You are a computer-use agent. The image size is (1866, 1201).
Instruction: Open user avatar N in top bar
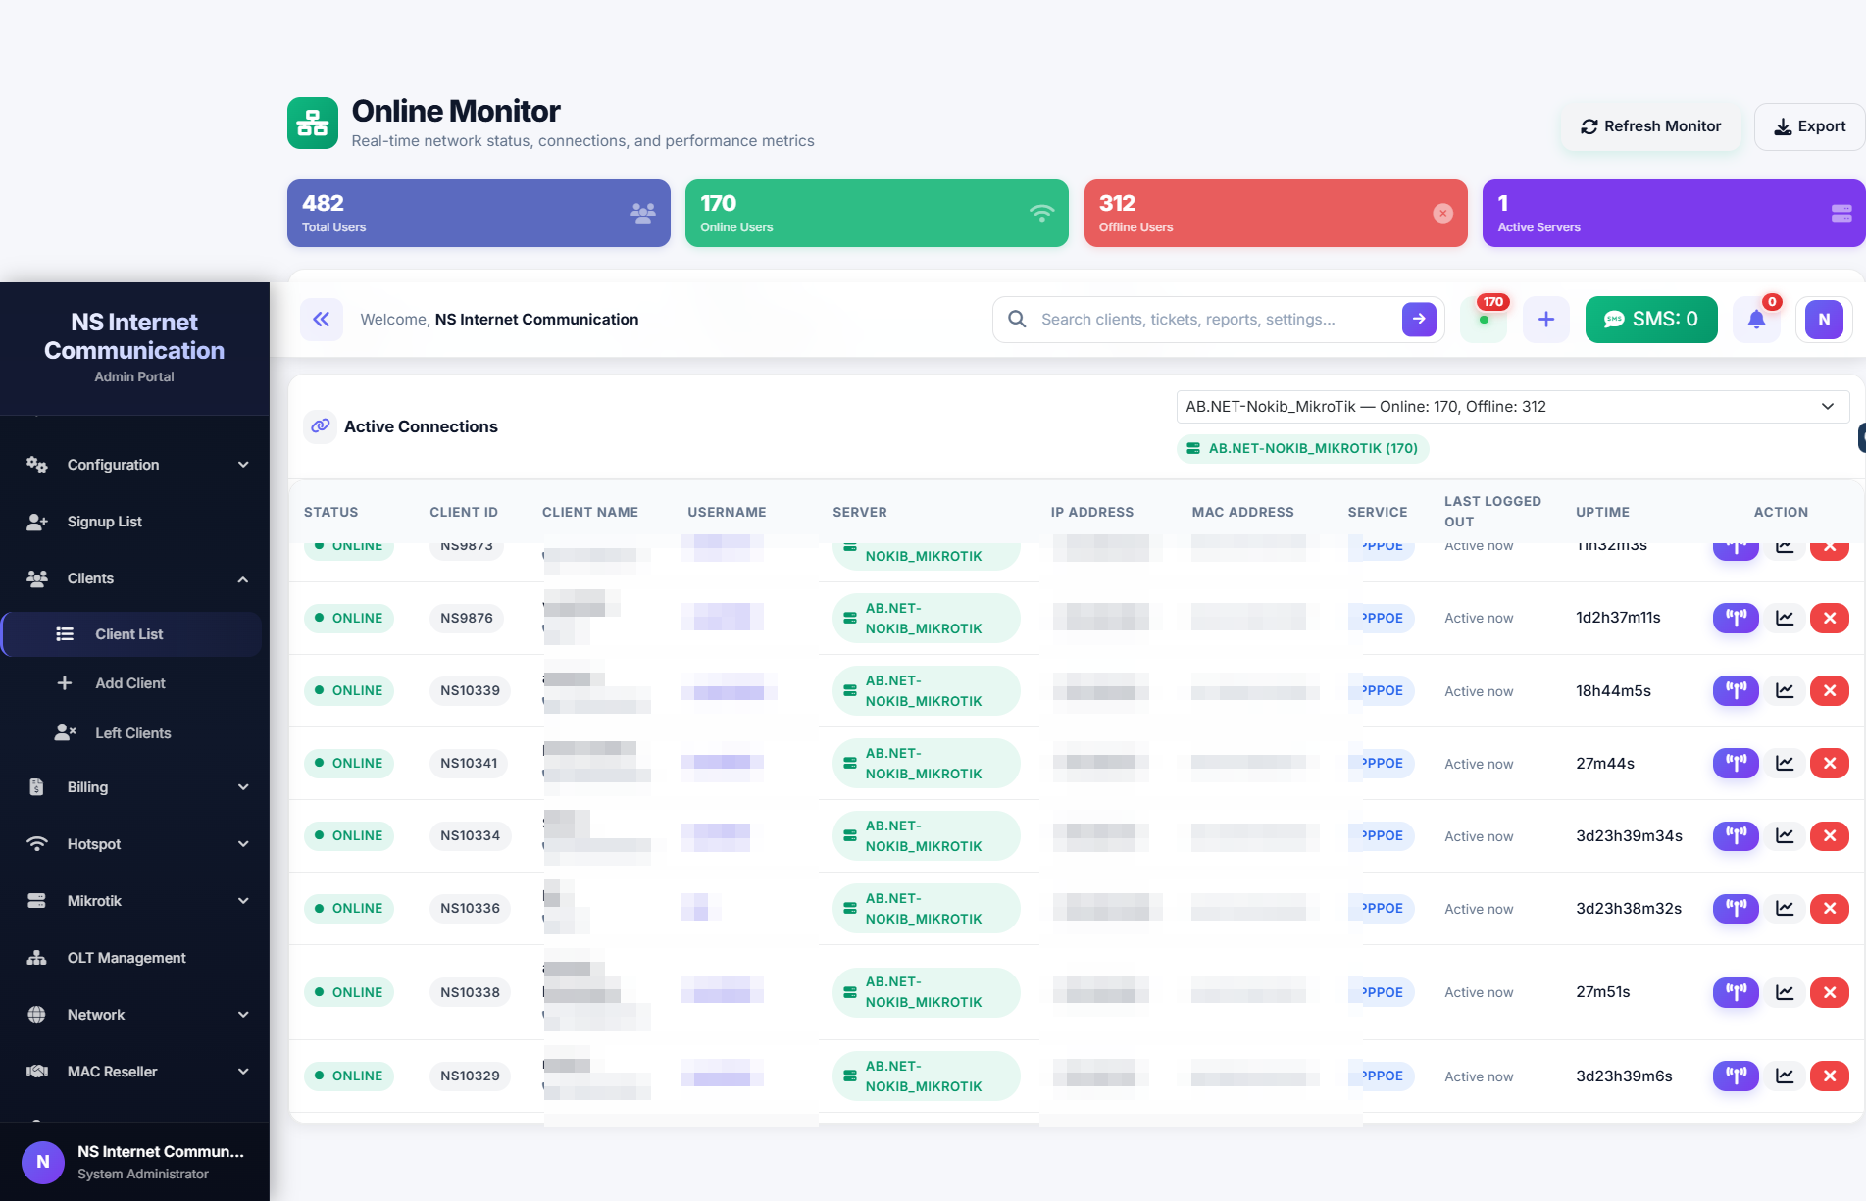pos(1824,320)
